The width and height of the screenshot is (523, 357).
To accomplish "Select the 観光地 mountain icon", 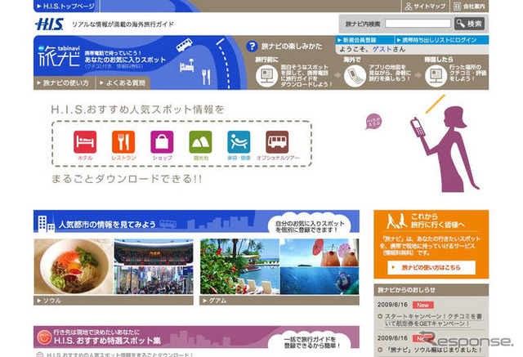I will [200, 142].
